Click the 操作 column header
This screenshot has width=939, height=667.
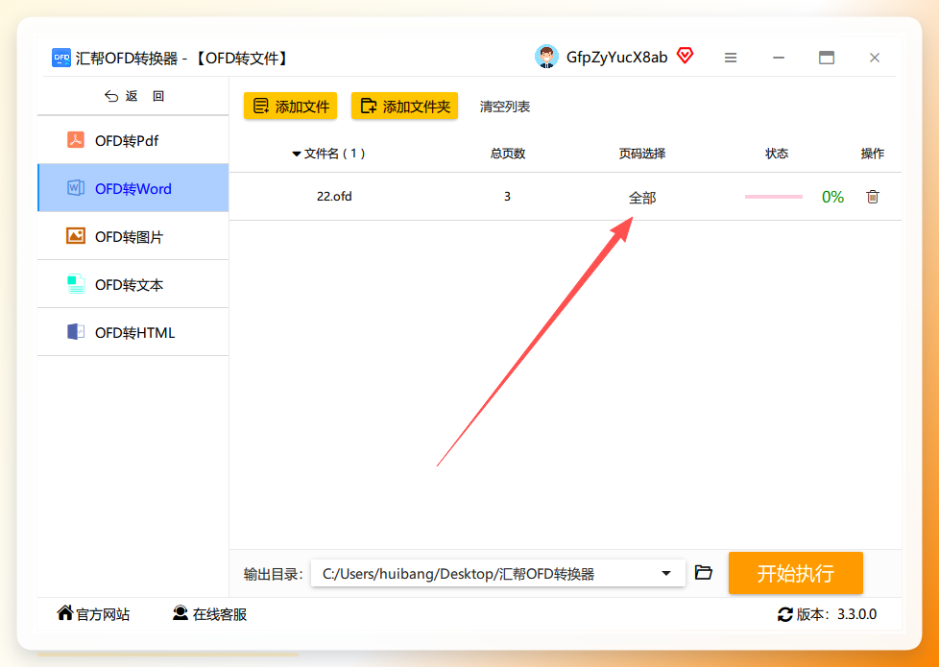873,154
